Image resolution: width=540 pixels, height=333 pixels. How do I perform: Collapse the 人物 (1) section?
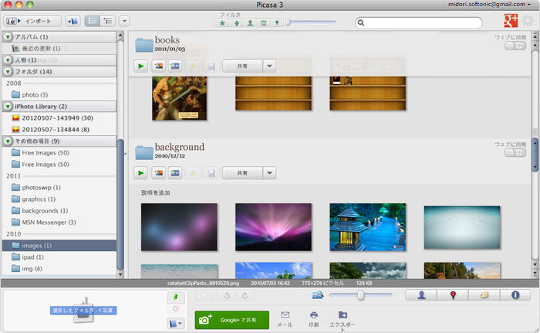[8, 60]
